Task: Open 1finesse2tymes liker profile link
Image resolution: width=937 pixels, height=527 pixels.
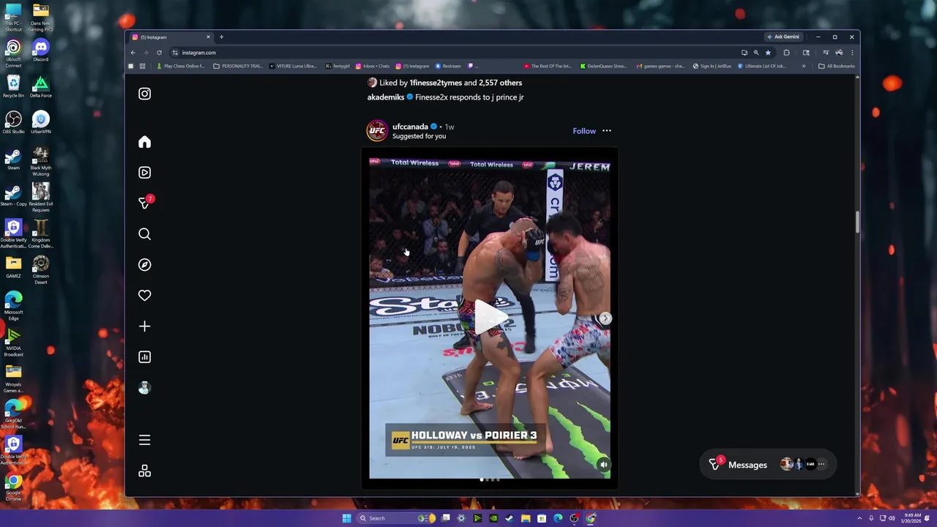Action: [436, 83]
